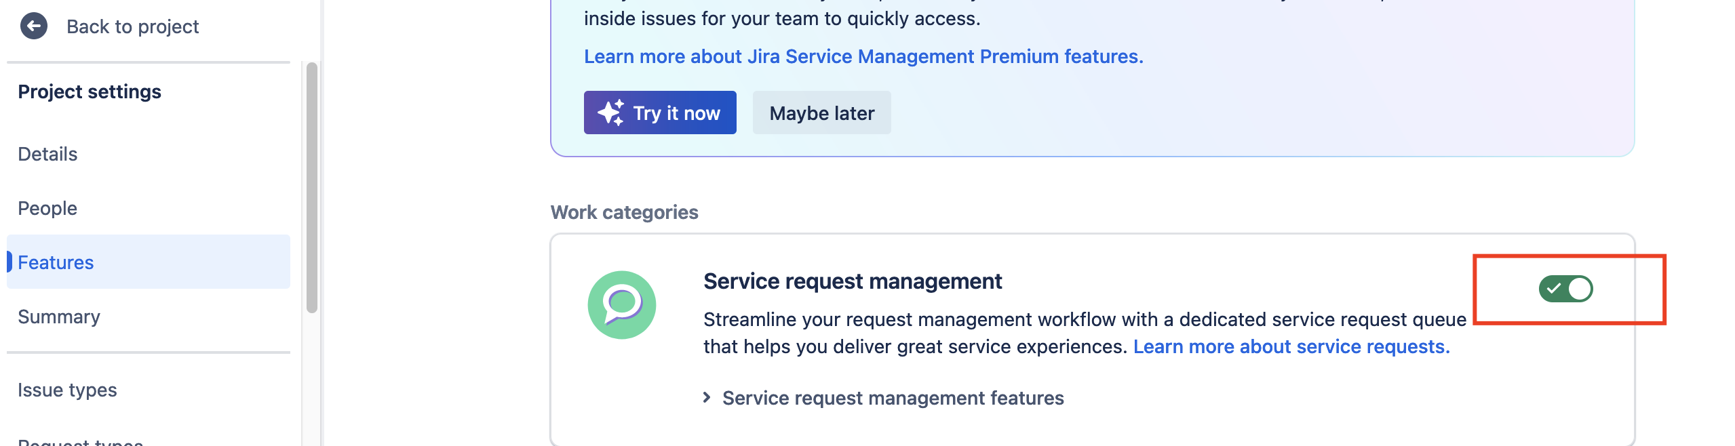Select the Features menu item
Viewport: 1735px width, 446px height.
(x=56, y=262)
